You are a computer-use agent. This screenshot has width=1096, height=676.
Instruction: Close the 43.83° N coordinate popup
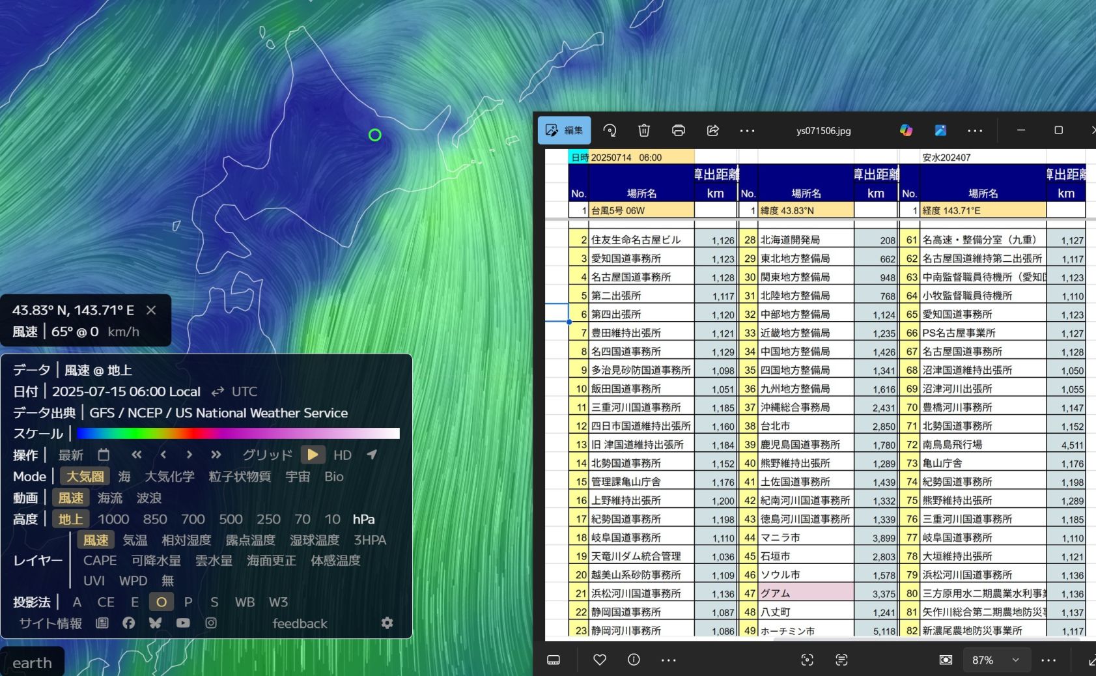pos(151,310)
